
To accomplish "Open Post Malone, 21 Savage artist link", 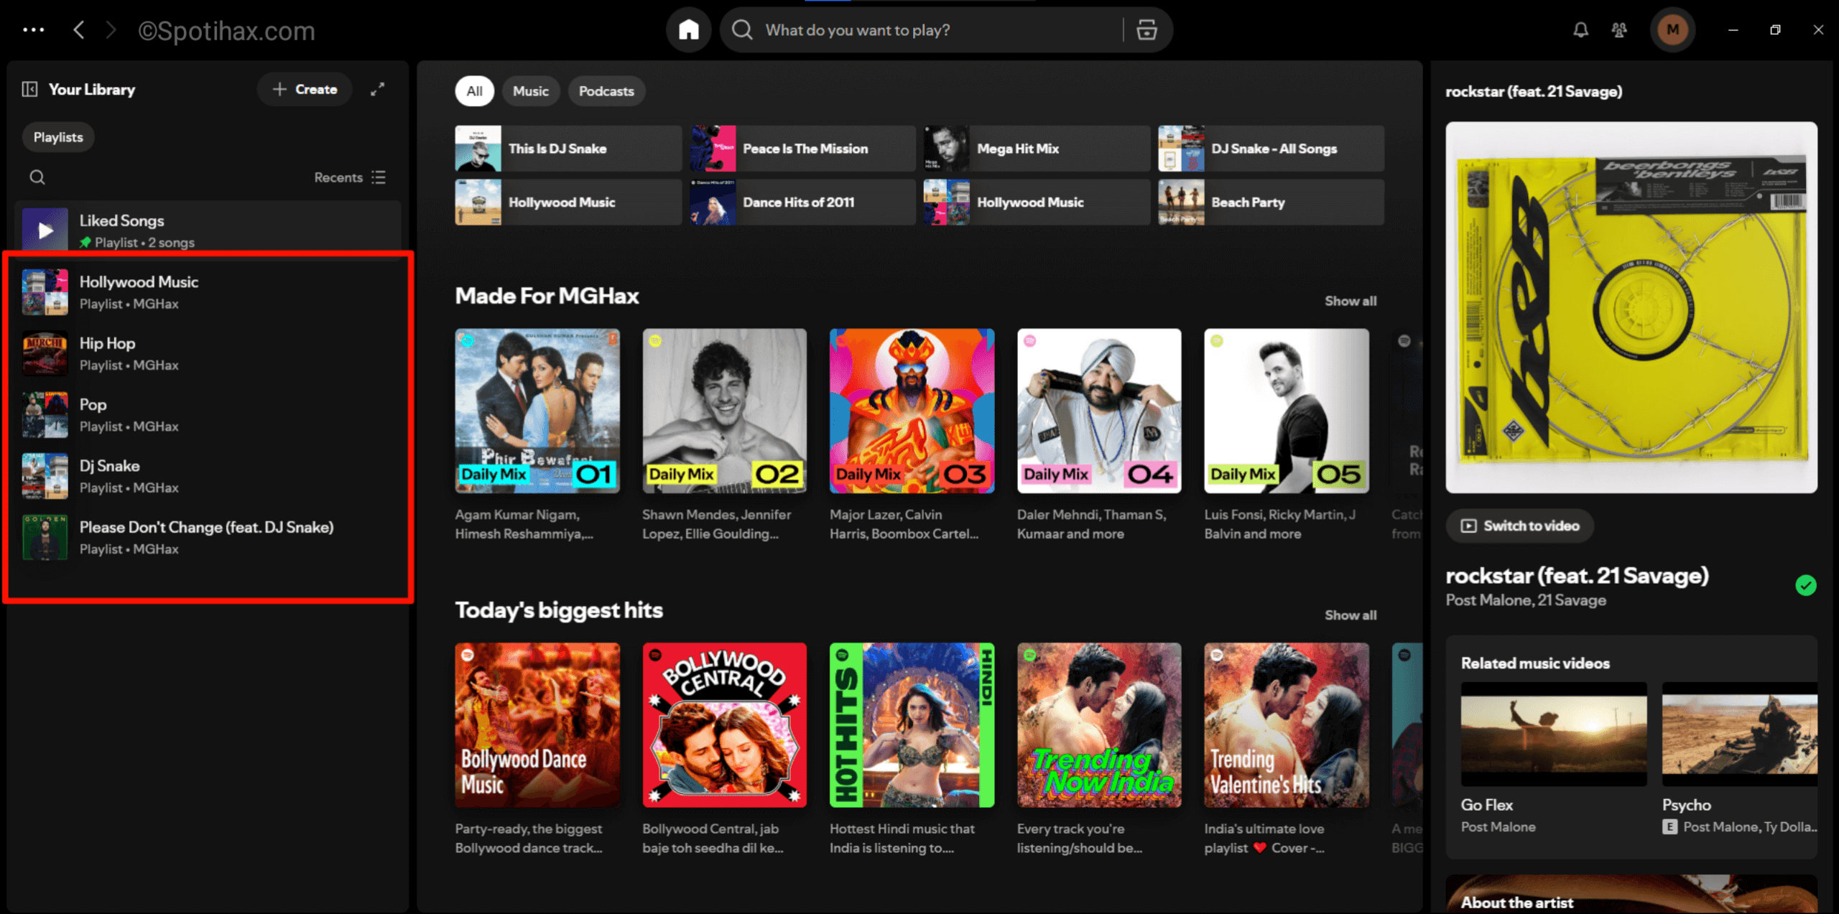I will click(x=1526, y=600).
